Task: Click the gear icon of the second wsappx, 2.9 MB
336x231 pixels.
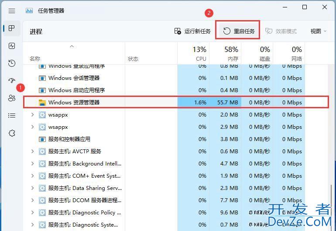Action: 42,127
